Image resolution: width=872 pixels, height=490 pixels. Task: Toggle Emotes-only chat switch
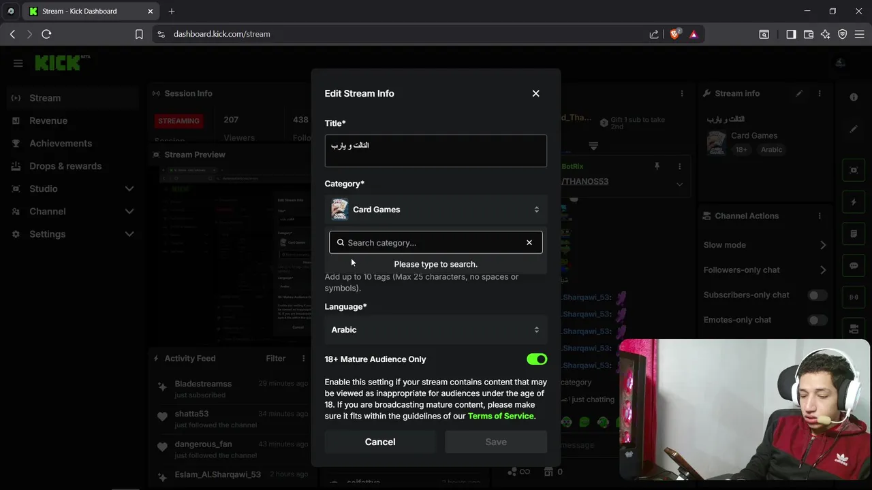click(817, 320)
